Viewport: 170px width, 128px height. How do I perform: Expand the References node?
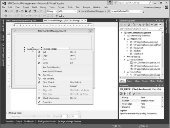[x=124, y=57]
